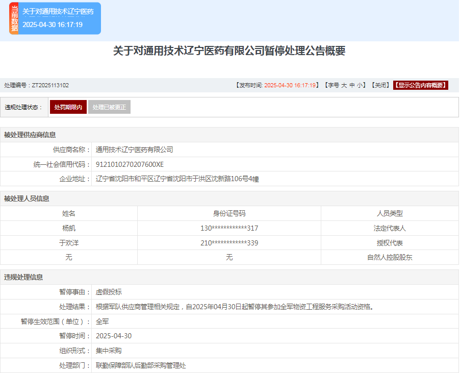
Task: Click the 人员类型 column header
Action: point(390,213)
